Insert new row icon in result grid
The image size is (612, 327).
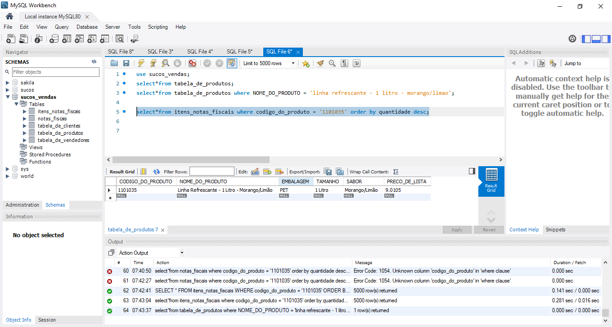[267, 172]
